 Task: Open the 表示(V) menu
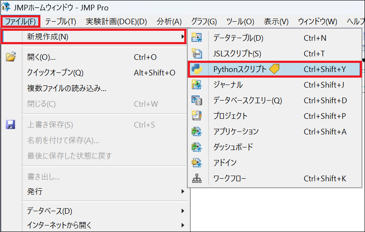pyautogui.click(x=276, y=21)
